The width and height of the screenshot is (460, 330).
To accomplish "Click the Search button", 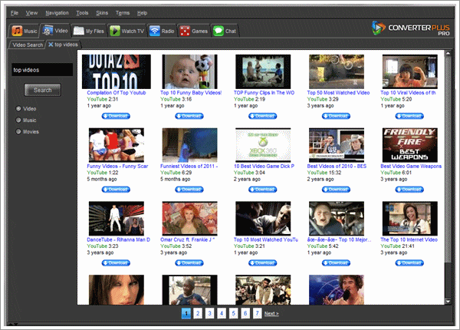I will 42,90.
